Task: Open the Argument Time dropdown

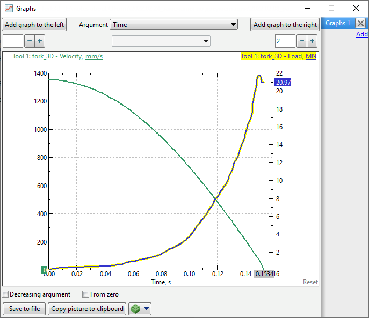Action: tap(173, 24)
